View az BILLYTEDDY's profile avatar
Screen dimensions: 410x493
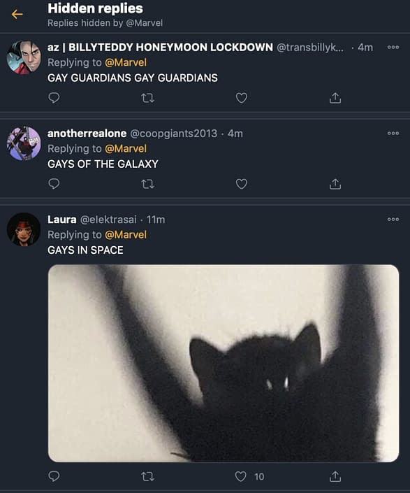(24, 57)
